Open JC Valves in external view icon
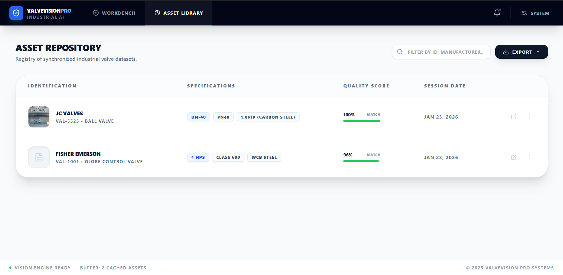 tap(514, 117)
